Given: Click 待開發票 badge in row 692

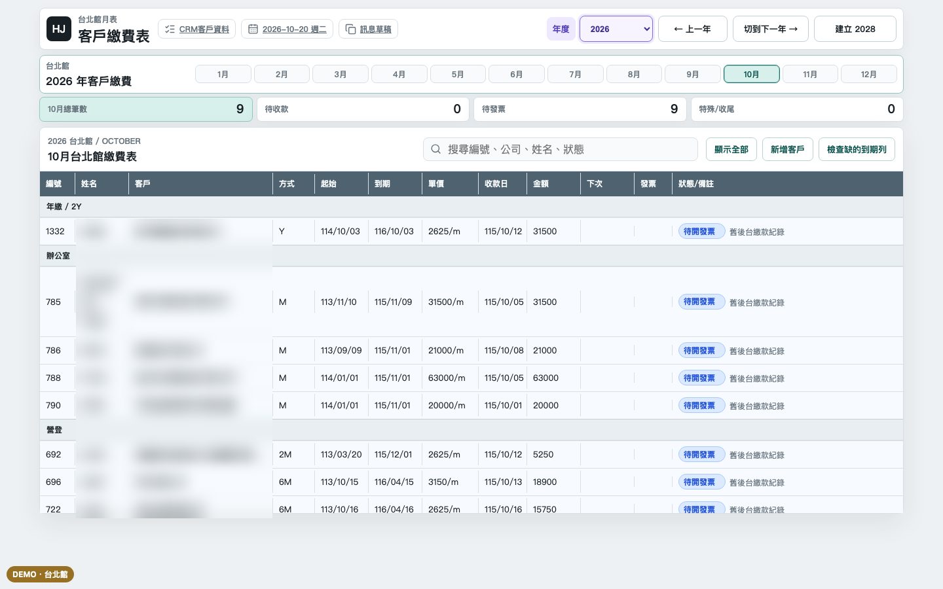Looking at the screenshot, I should point(701,455).
